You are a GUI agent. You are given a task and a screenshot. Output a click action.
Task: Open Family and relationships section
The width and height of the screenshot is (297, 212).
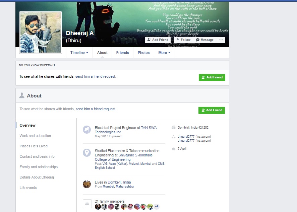pos(39,167)
